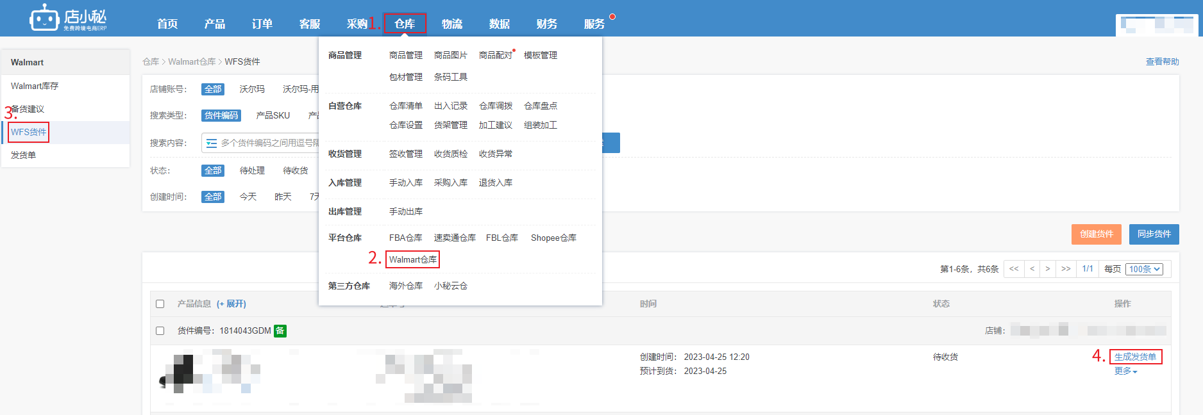Screen dimensions: 1203x415
Task: Open Shopee仓库 under 平台仓库
Action: 553,238
